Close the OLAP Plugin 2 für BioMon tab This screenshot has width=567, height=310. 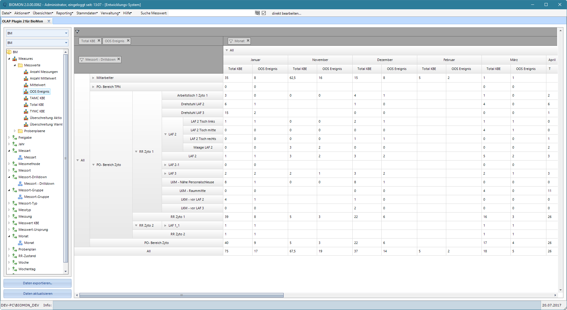(x=49, y=21)
